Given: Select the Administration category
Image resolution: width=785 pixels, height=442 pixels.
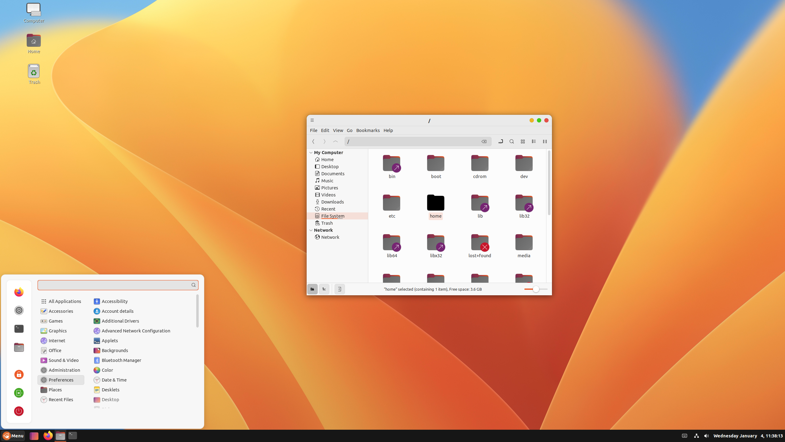Looking at the screenshot, I should pyautogui.click(x=61, y=370).
